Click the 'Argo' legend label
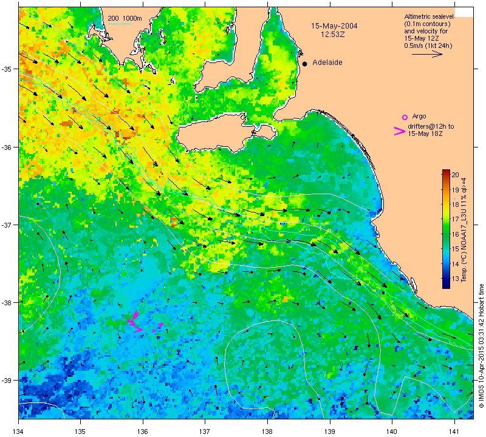This screenshot has height=437, width=486. click(419, 116)
